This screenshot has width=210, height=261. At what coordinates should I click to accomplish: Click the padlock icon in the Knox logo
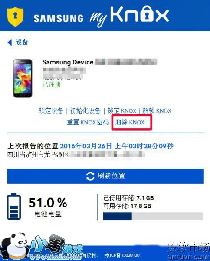tap(146, 14)
